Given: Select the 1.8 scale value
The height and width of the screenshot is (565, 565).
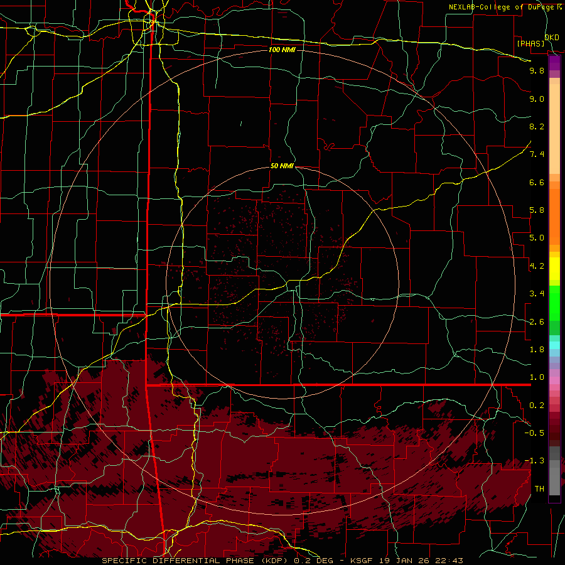Looking at the screenshot, I should pos(537,350).
